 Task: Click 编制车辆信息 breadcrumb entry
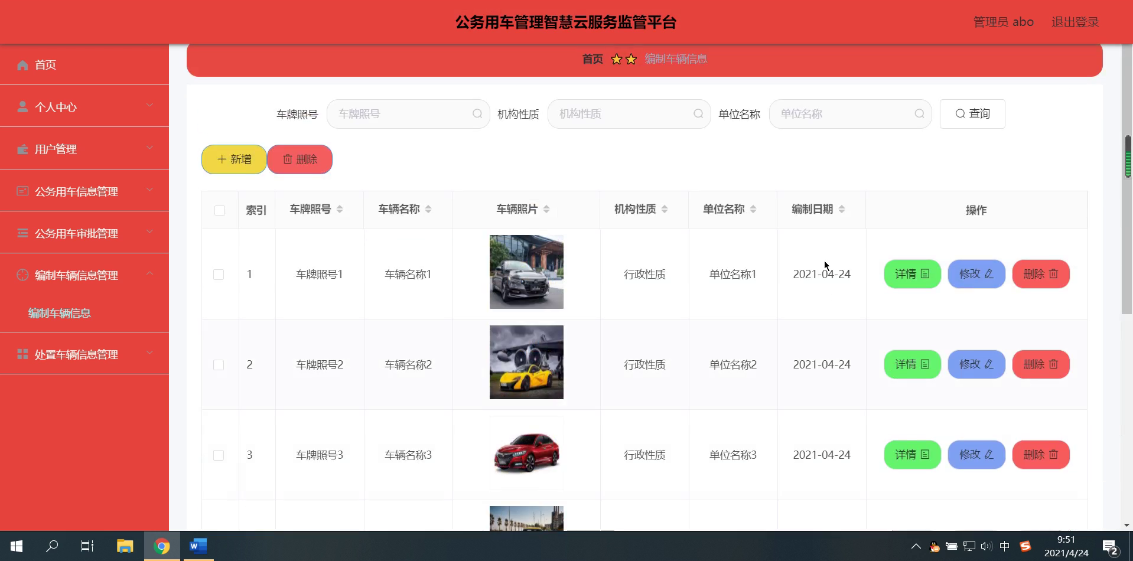coord(676,59)
